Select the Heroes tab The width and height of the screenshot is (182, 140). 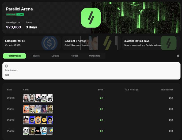pos(74,56)
